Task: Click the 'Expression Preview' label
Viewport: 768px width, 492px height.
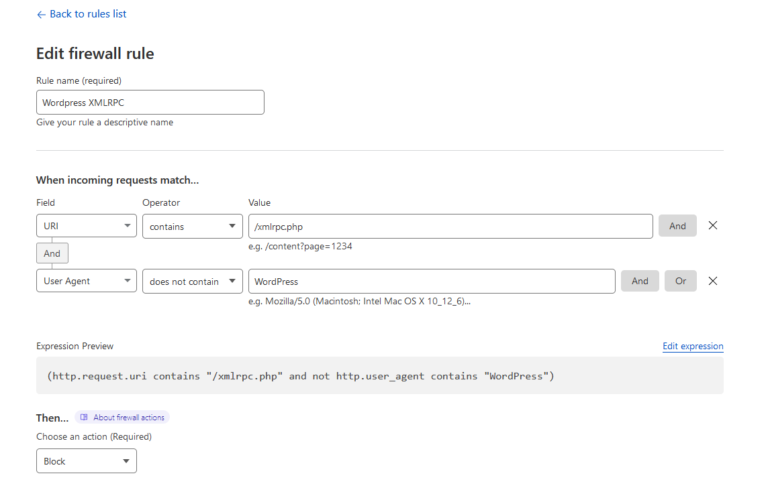Action: pyautogui.click(x=75, y=347)
